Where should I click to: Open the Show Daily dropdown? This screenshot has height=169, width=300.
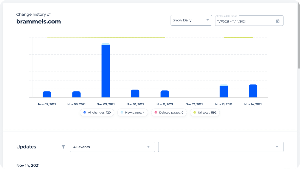coord(191,20)
